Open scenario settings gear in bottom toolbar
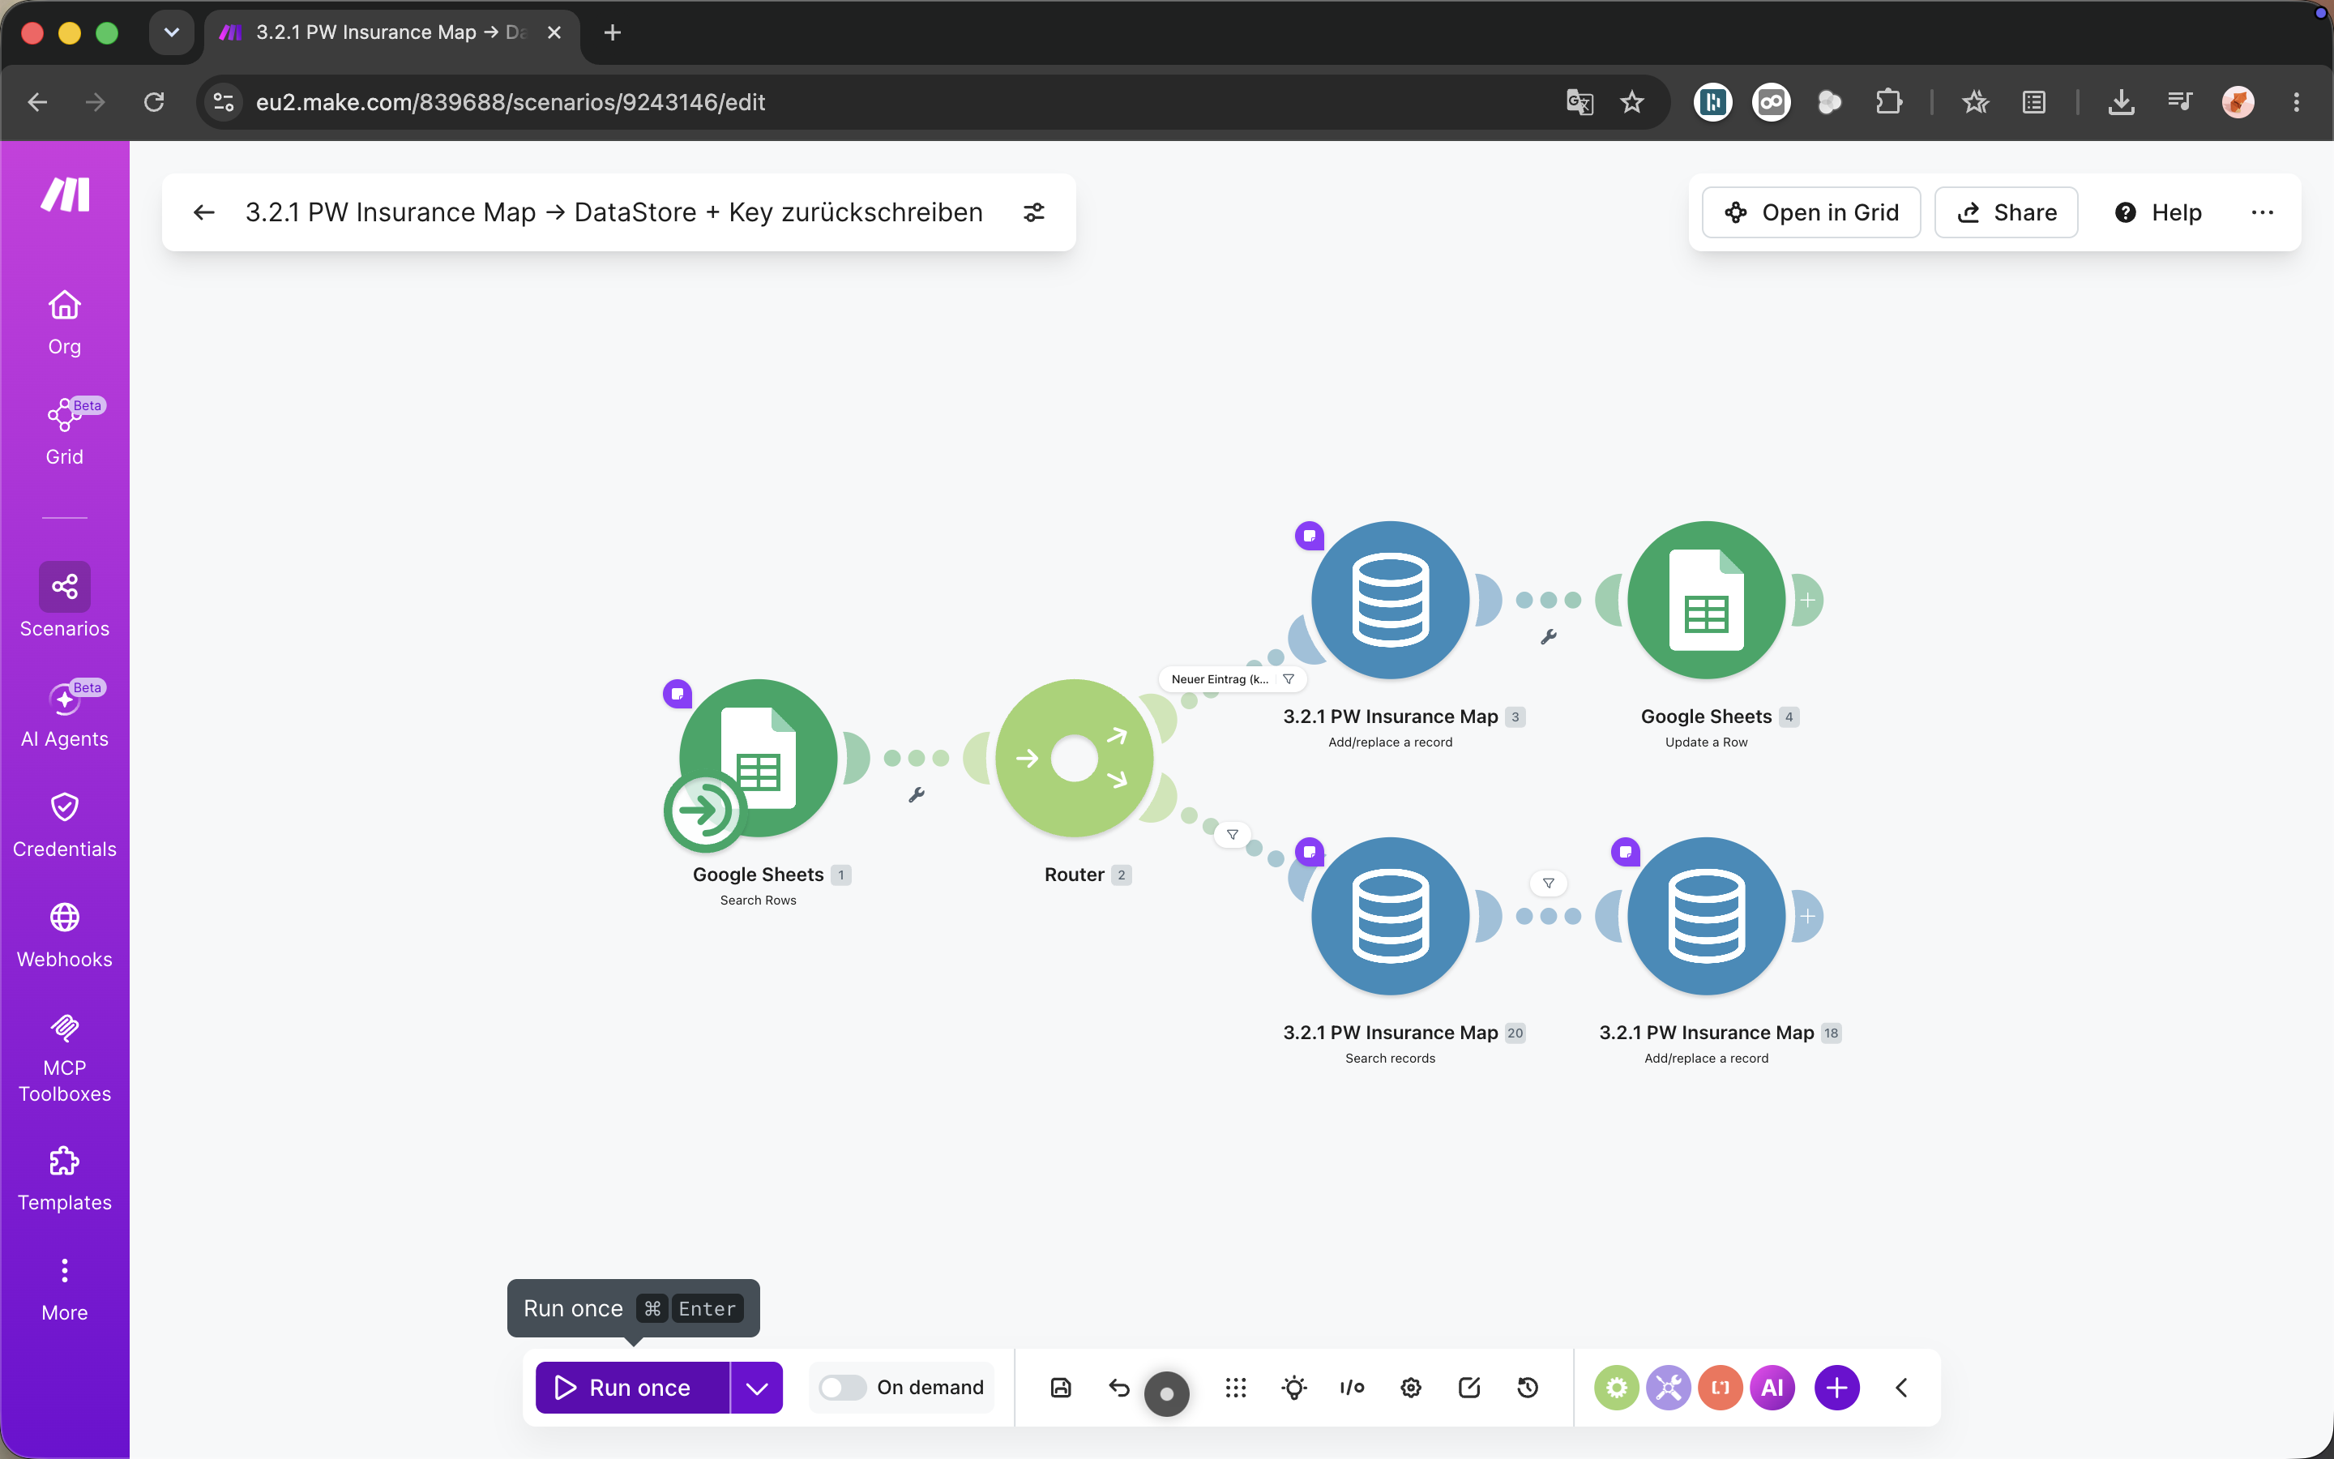The image size is (2334, 1459). click(x=1411, y=1388)
